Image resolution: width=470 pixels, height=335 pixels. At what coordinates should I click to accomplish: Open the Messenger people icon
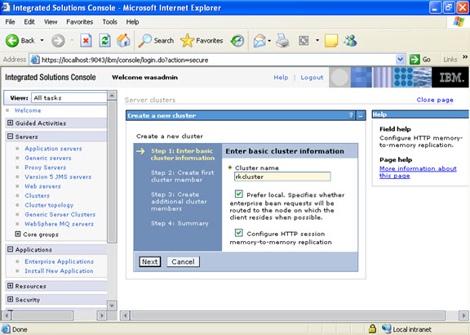pos(350,41)
